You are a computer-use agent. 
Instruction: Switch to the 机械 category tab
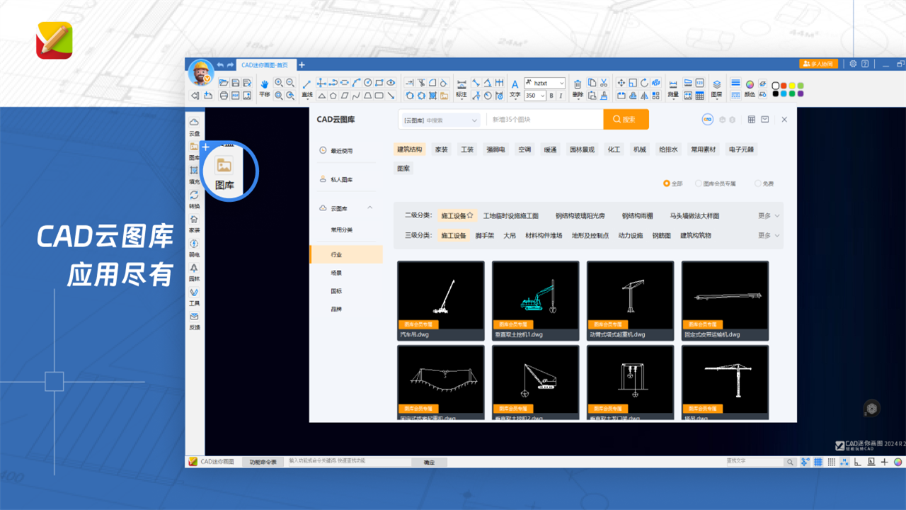point(639,149)
